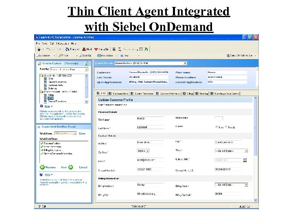Open the Workflow selection dropdown

click(75, 133)
